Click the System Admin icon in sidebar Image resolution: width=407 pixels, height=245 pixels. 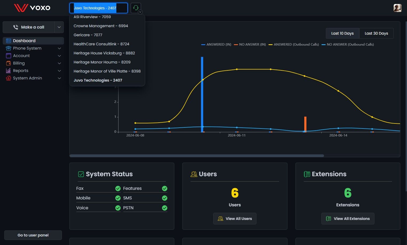click(x=9, y=78)
